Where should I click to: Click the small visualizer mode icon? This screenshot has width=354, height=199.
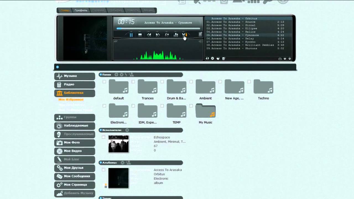116,41
